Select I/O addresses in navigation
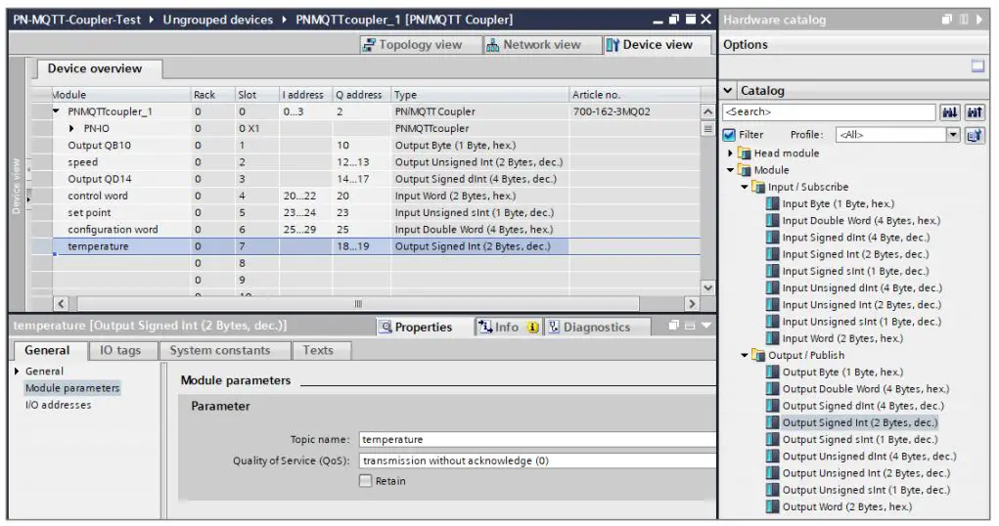This screenshot has width=999, height=526. point(58,405)
